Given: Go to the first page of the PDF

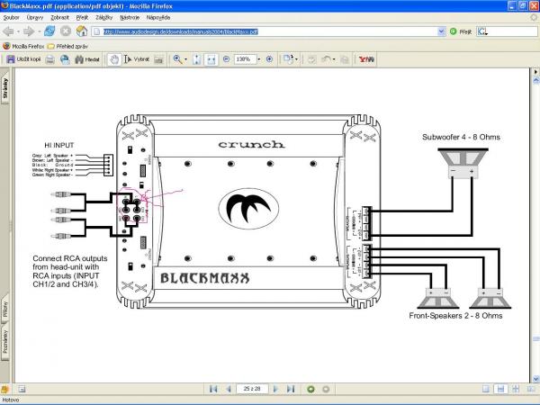Looking at the screenshot, I should (x=213, y=389).
